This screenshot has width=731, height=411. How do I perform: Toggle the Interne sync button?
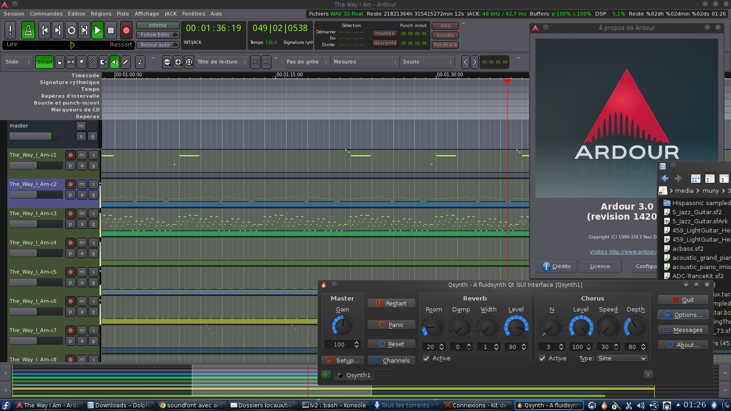[158, 25]
